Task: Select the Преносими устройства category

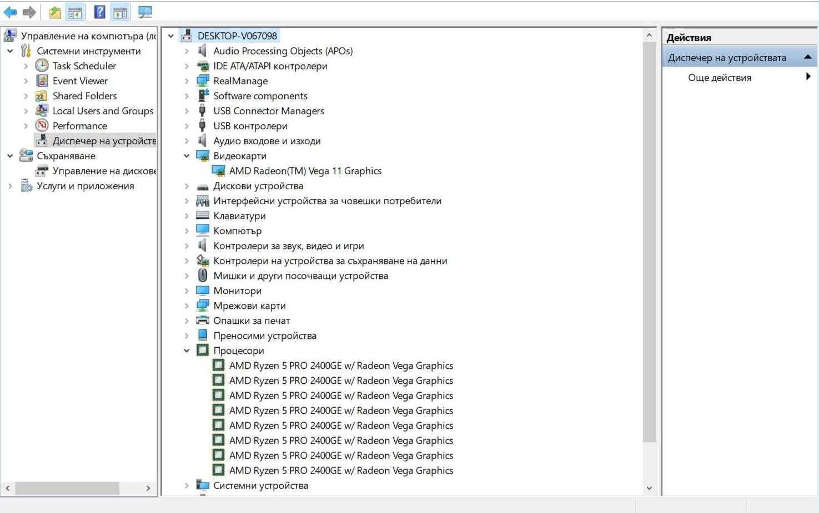Action: point(265,336)
